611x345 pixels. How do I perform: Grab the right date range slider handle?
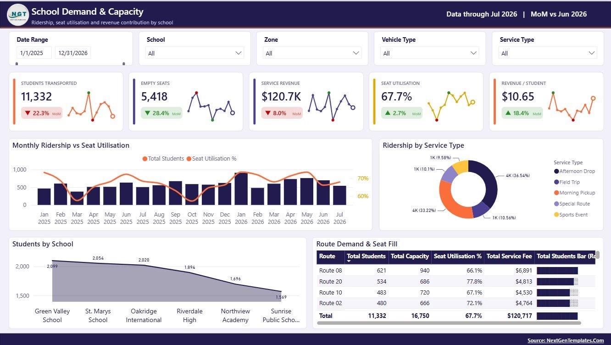tap(123, 64)
